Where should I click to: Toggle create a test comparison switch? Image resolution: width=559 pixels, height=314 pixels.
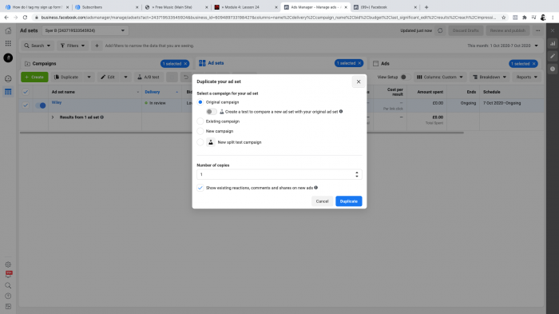coord(211,112)
